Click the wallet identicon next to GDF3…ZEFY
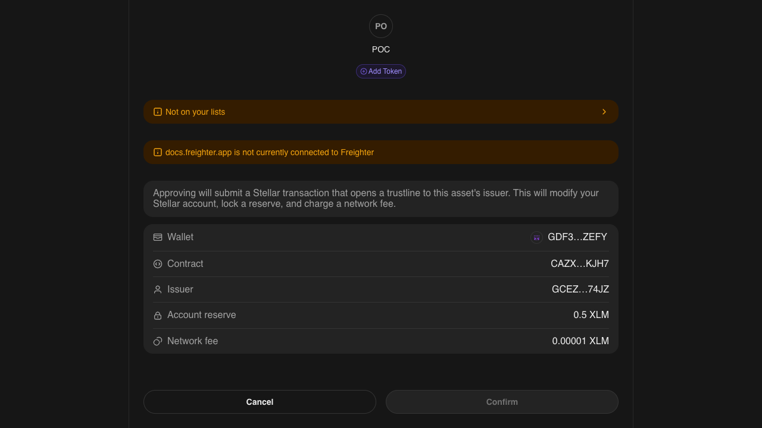This screenshot has width=762, height=428. click(536, 237)
